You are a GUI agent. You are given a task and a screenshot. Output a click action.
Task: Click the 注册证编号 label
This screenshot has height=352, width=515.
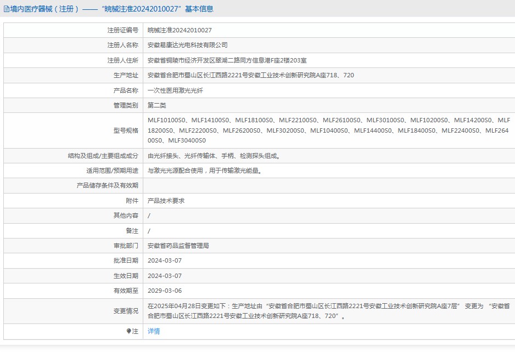(123, 30)
